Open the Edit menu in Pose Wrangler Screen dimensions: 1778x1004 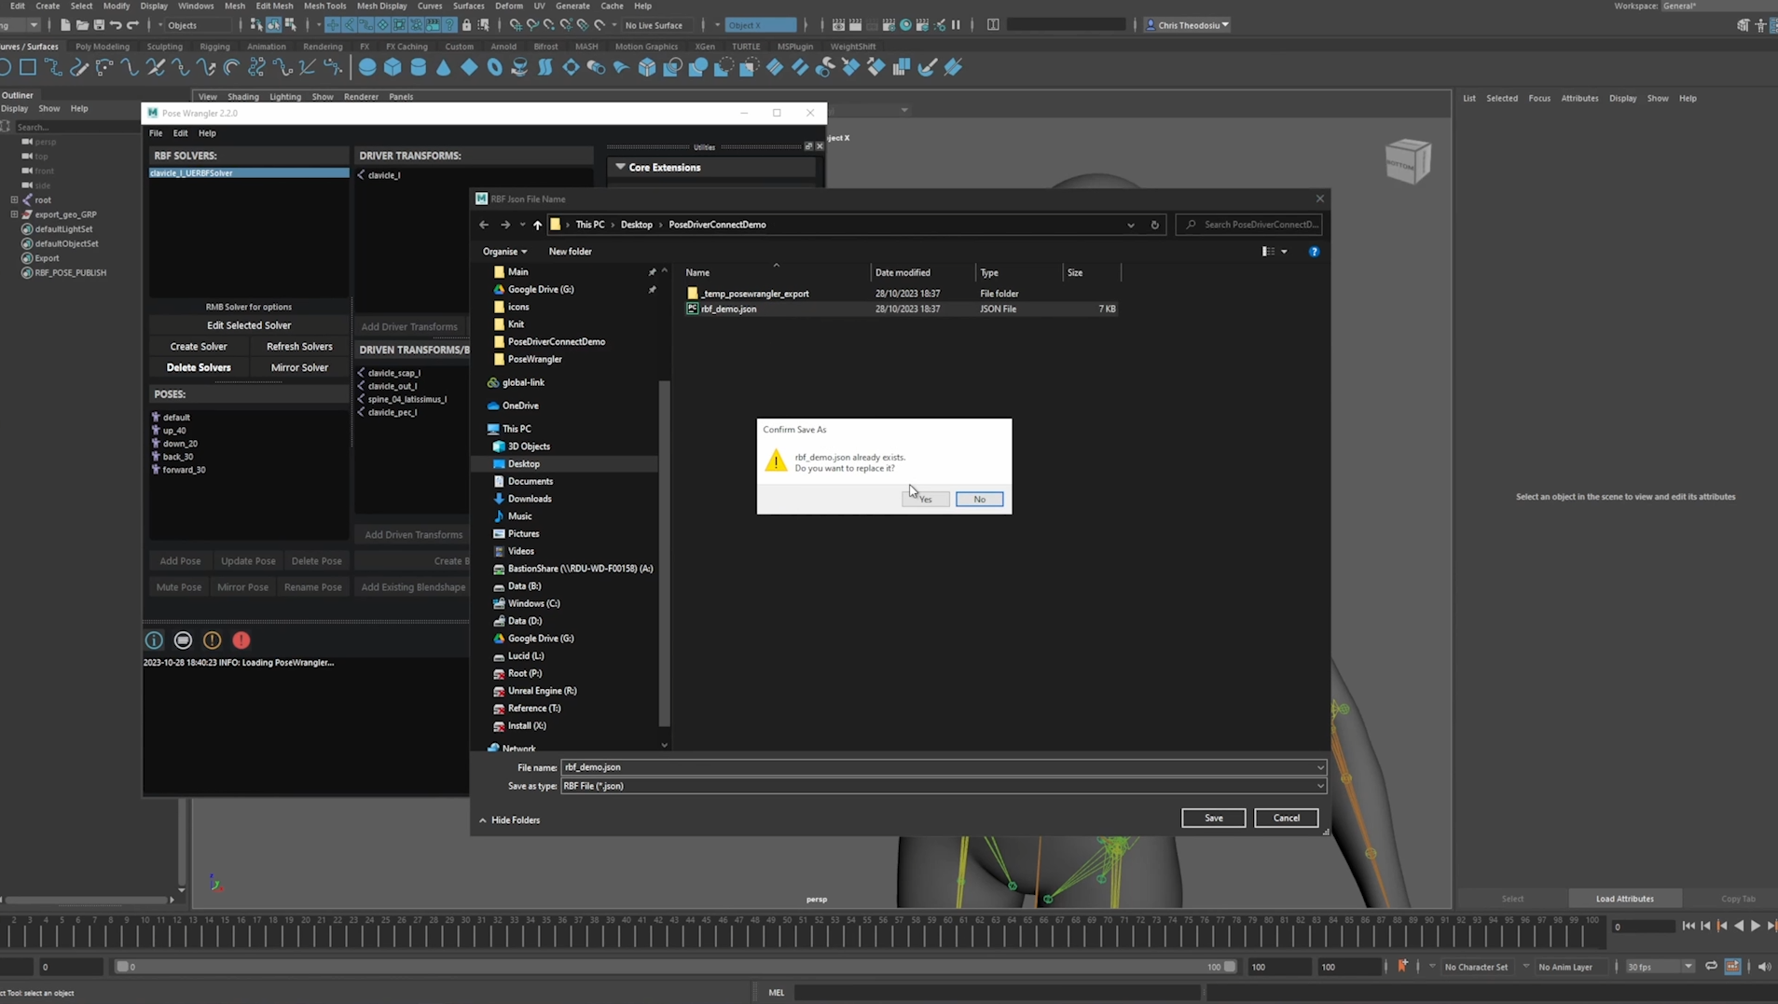click(x=180, y=133)
